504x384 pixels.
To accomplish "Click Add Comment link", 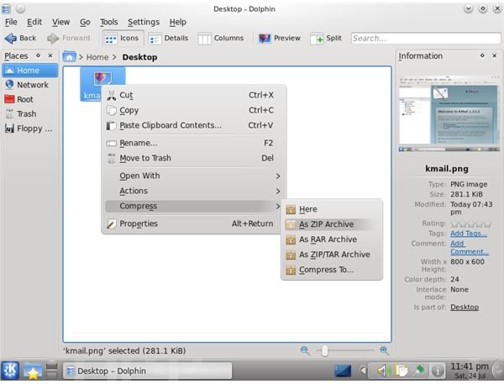I will [470, 248].
